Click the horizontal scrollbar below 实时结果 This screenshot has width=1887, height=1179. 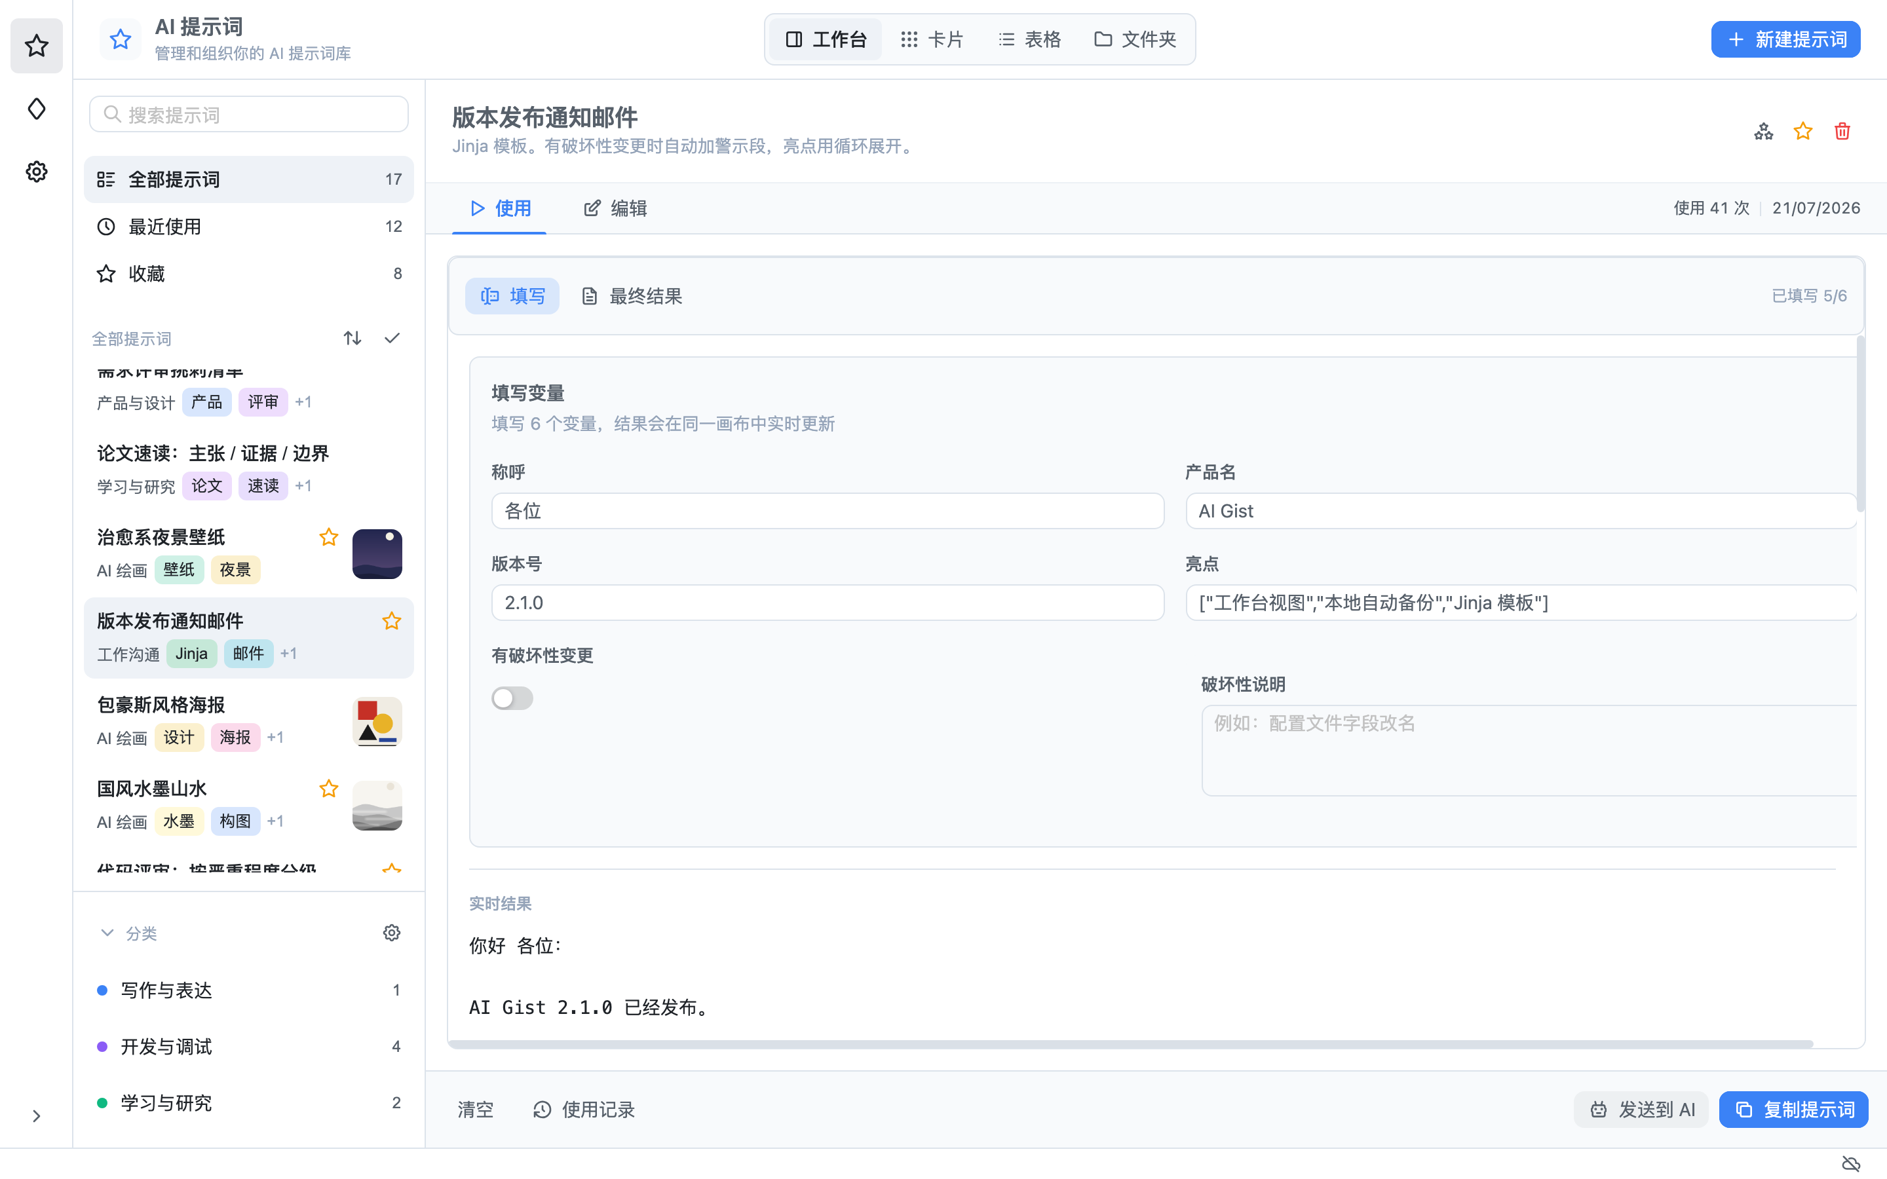(x=1131, y=1044)
